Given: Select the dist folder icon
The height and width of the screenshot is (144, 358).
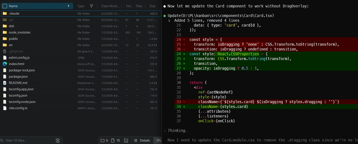Looking at the screenshot, I should click(x=5, y=26).
